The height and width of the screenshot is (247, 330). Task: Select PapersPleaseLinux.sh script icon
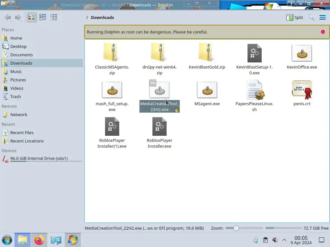[255, 90]
